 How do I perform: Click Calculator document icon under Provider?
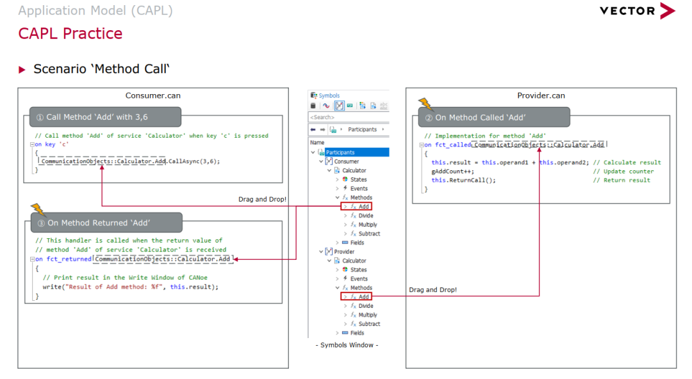click(x=337, y=261)
